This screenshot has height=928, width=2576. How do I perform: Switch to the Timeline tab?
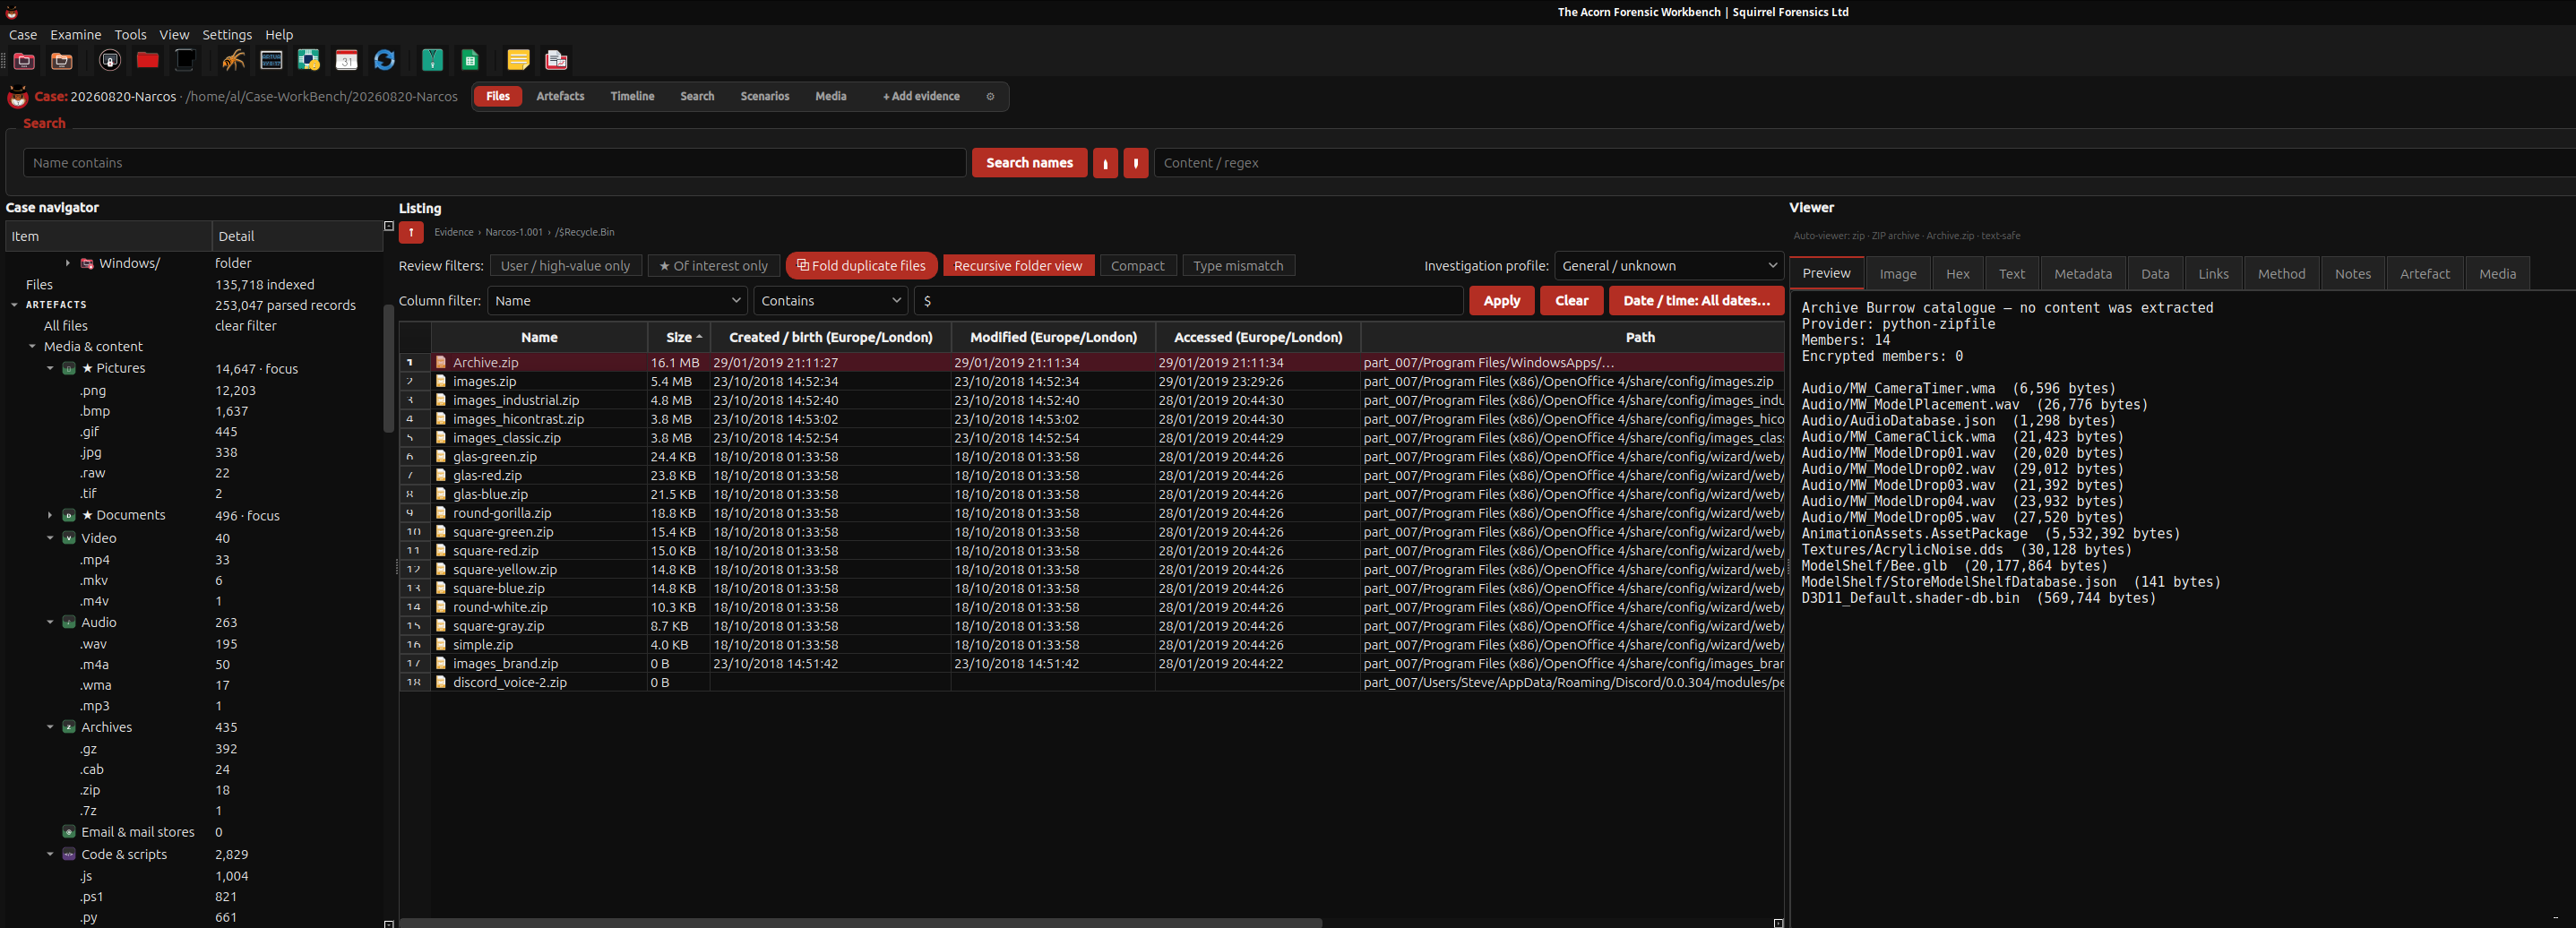(632, 97)
